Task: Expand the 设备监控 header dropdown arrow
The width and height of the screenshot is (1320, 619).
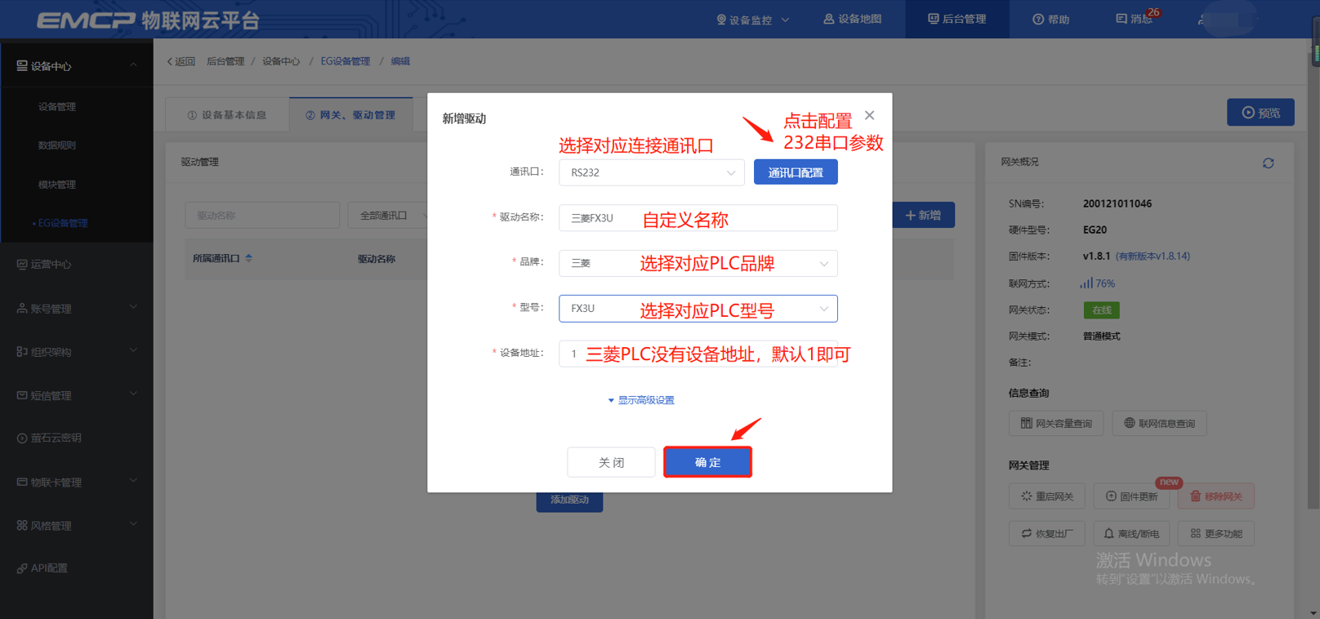Action: [785, 20]
